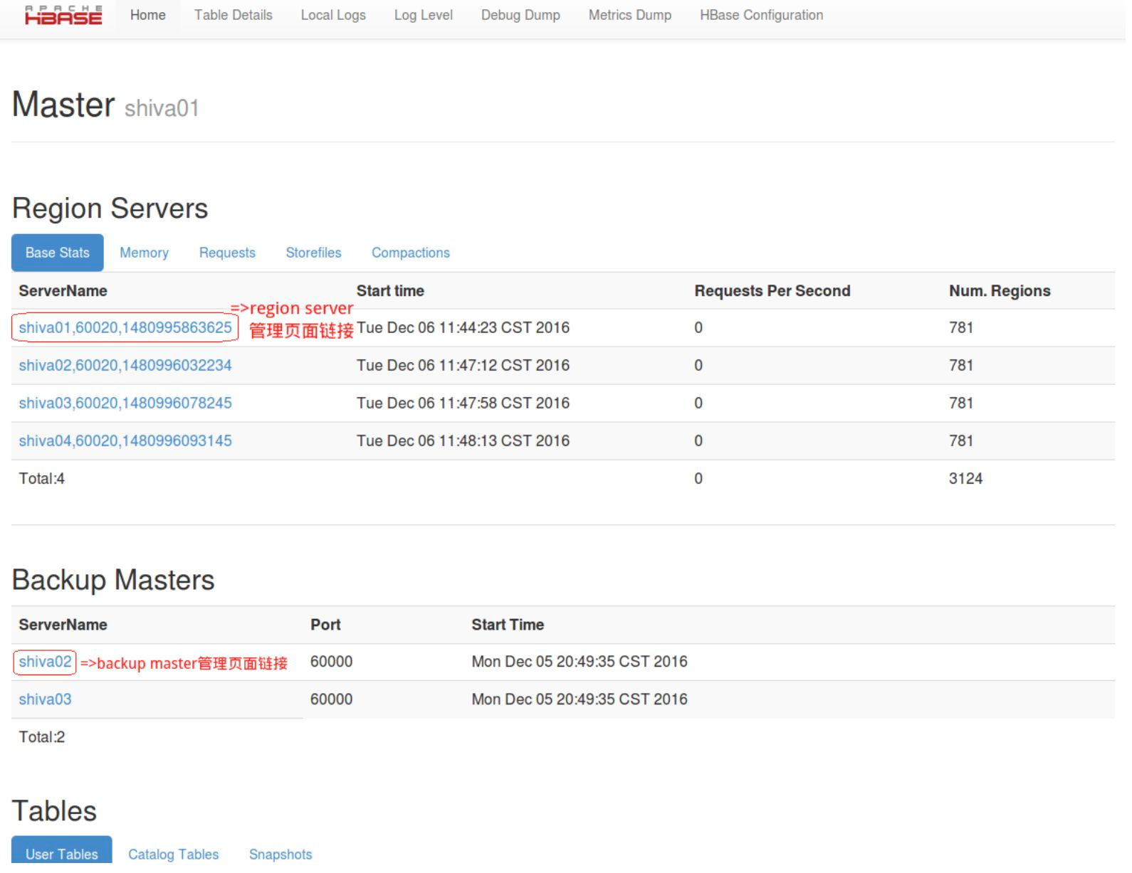The height and width of the screenshot is (873, 1132).
Task: Click Backup Masters 'ServerName' column header
Action: click(x=63, y=624)
